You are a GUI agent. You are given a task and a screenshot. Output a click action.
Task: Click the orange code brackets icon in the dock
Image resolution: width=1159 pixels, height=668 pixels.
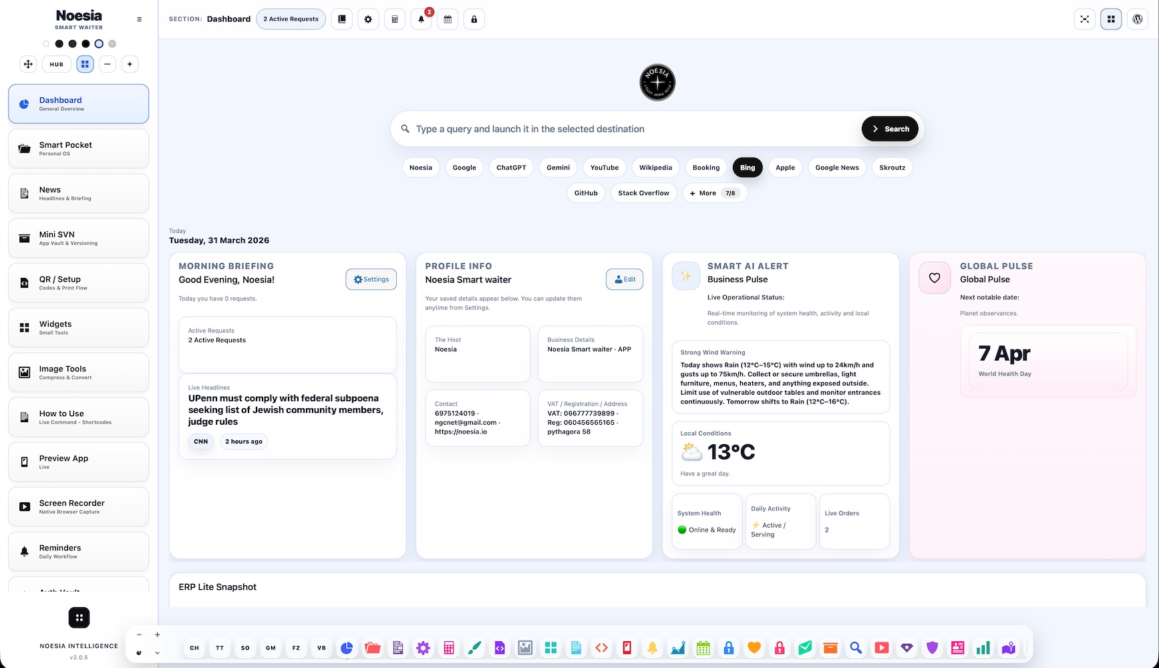click(x=601, y=648)
